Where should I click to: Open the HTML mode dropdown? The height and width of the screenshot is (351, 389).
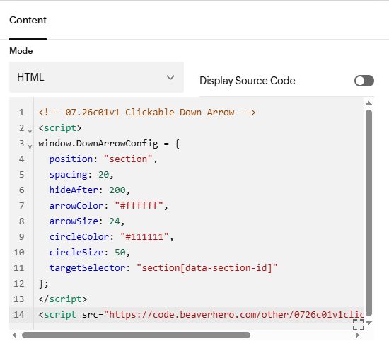coord(96,77)
